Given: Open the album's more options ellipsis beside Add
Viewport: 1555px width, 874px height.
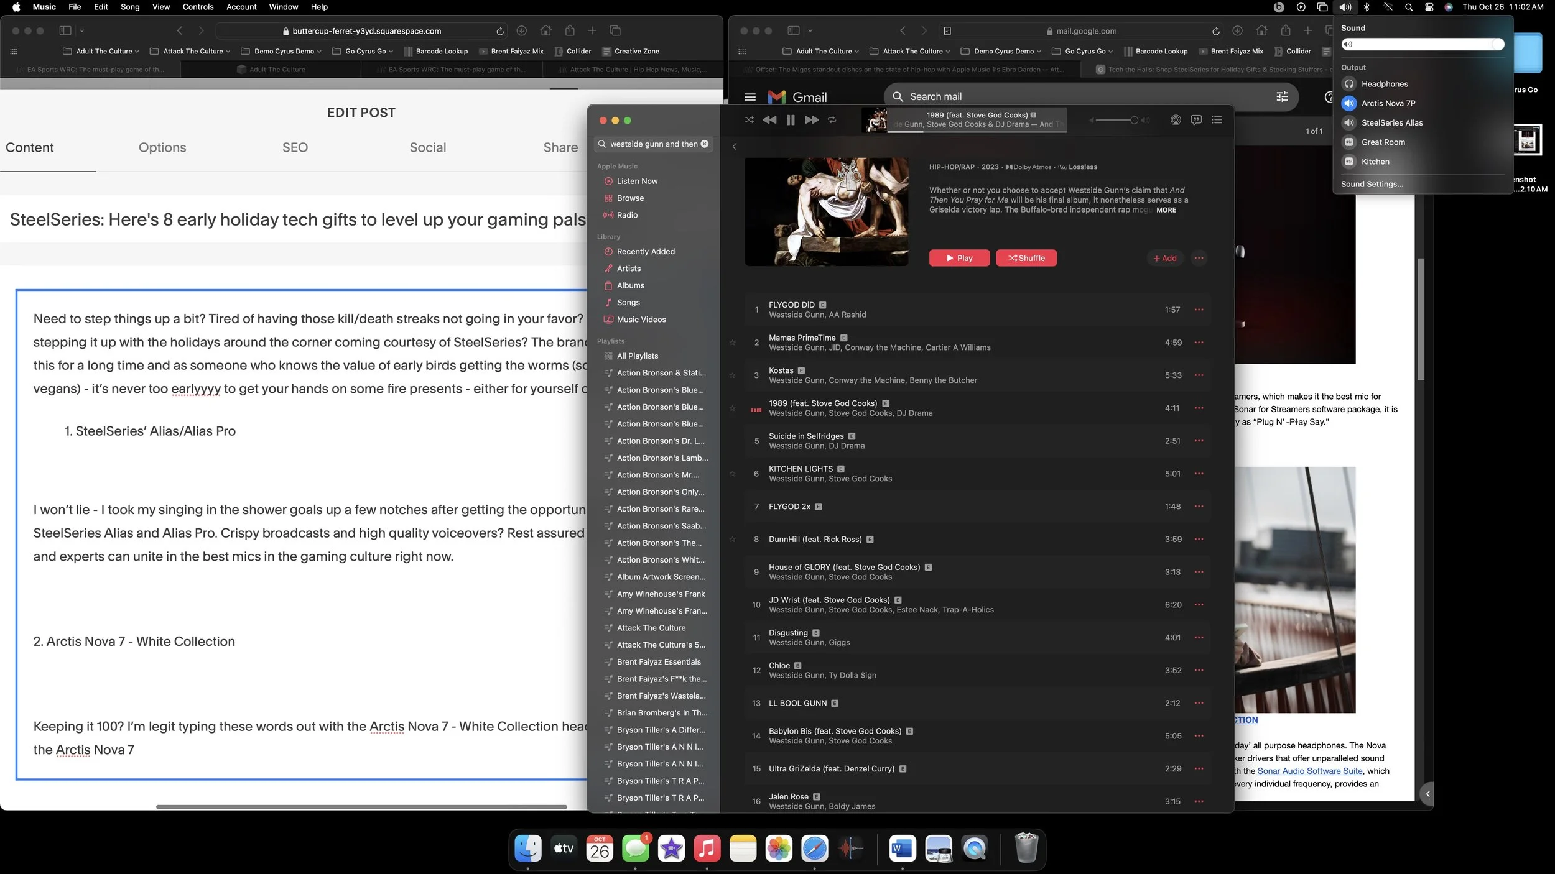Looking at the screenshot, I should point(1199,258).
